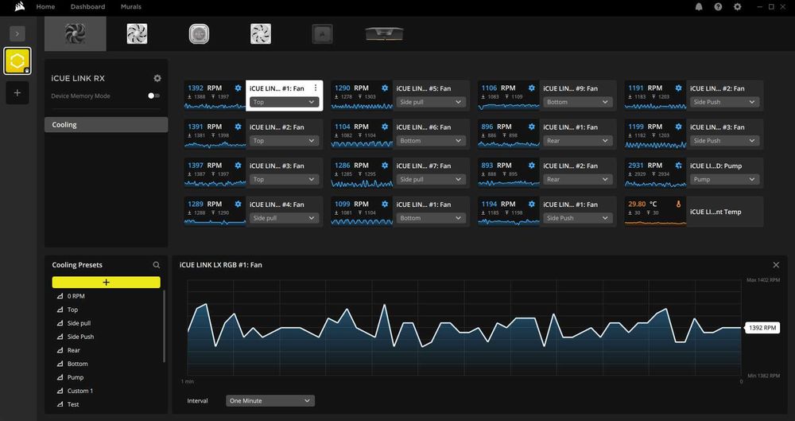
Task: Click gear icon on the 896 RPM card
Action: tap(531, 127)
